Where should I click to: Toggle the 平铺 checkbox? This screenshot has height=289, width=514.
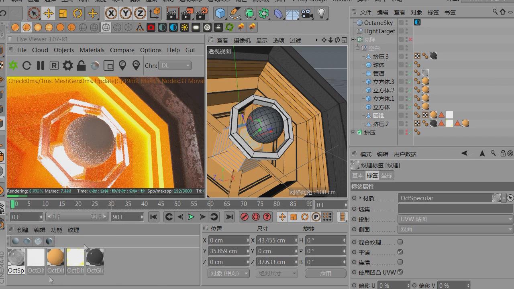point(400,252)
